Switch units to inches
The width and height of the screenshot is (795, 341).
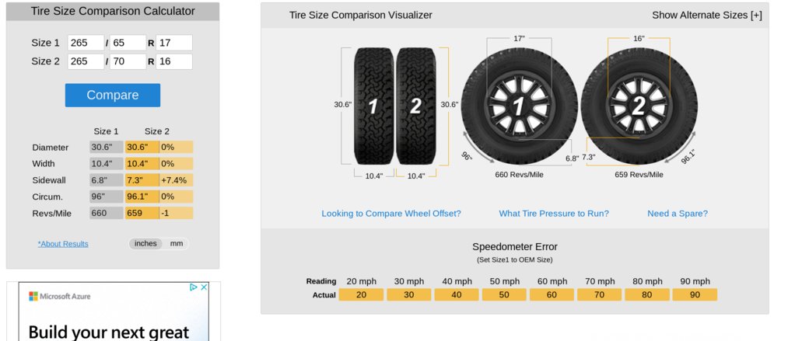[x=145, y=243]
